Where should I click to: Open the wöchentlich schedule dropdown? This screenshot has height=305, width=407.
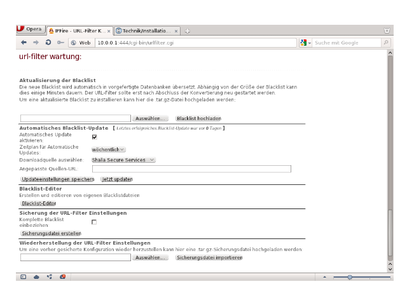tap(109, 150)
